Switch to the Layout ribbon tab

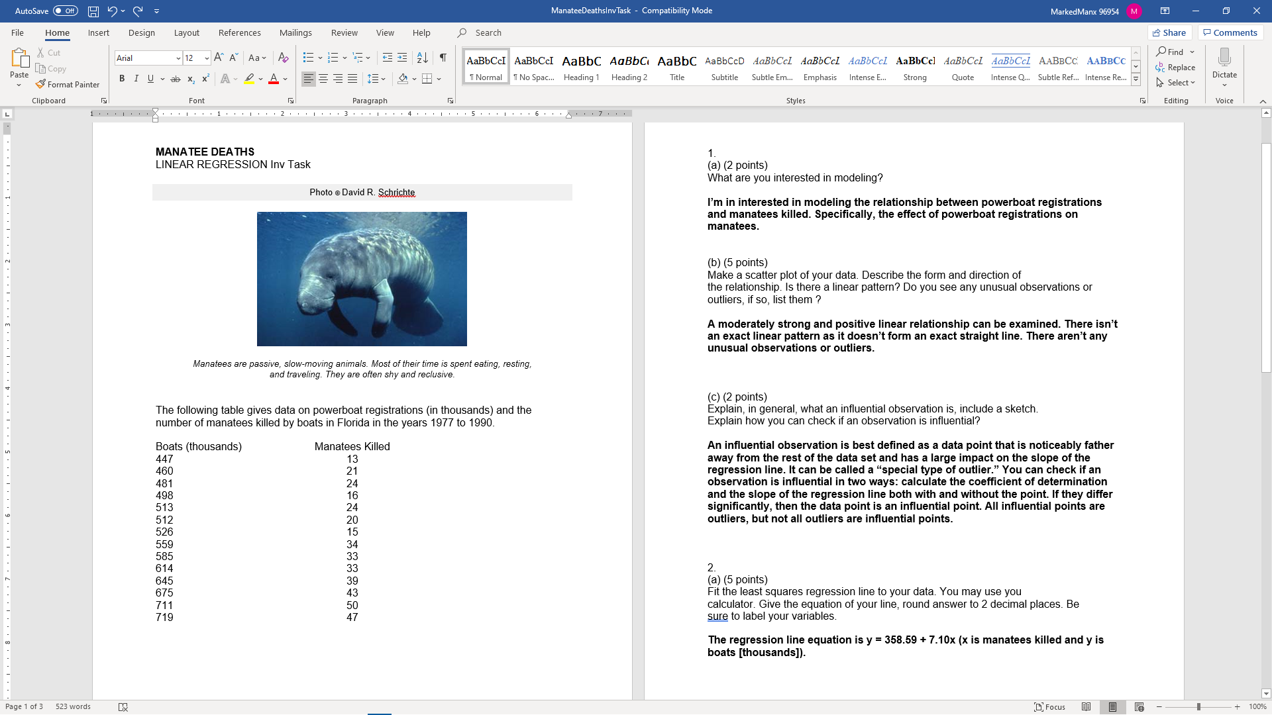pos(186,32)
